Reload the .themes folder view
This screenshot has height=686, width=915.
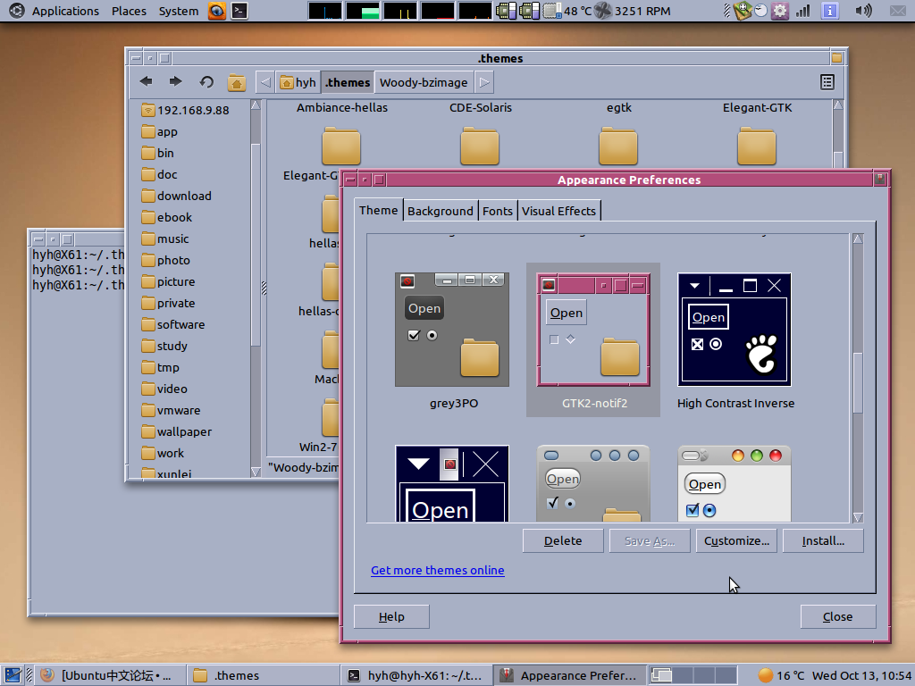(x=206, y=82)
